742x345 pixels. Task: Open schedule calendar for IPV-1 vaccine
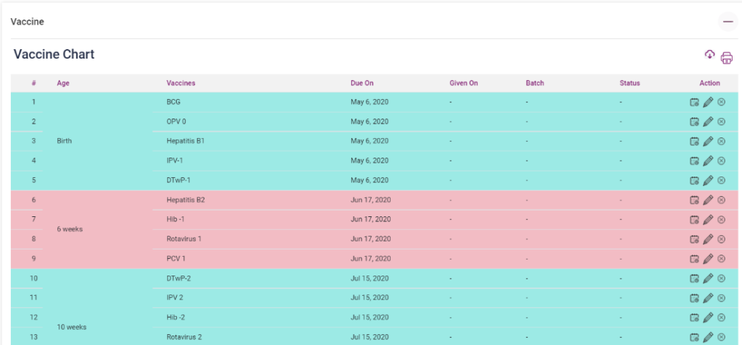tap(694, 161)
